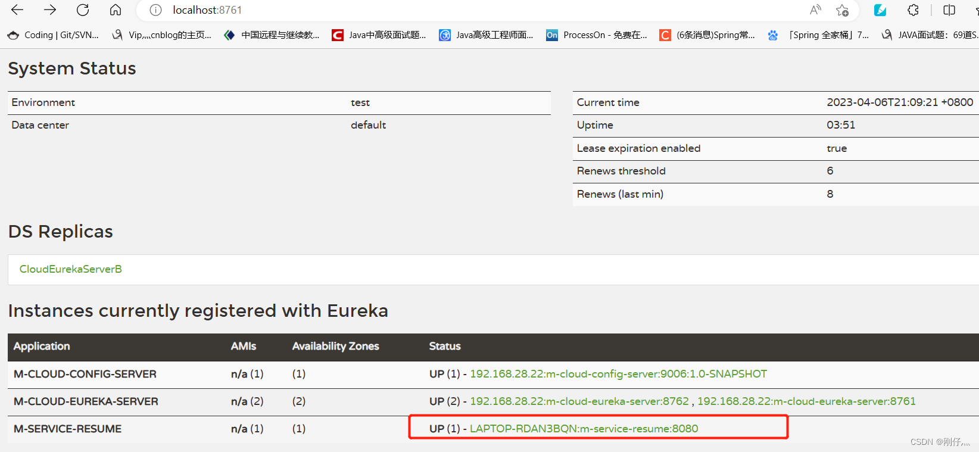Select the M-SERVICE-RESUME application cell

click(x=67, y=429)
